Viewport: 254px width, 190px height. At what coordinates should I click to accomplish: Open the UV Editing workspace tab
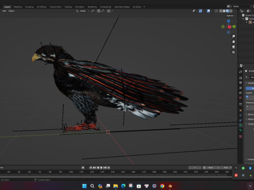point(41,7)
